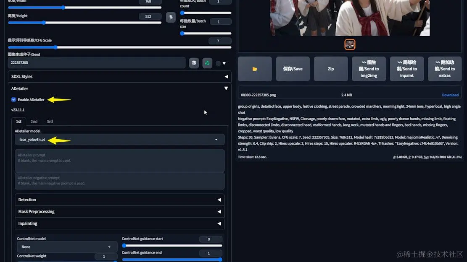Click the version text v23.11.1
467x262 pixels.
18,110
